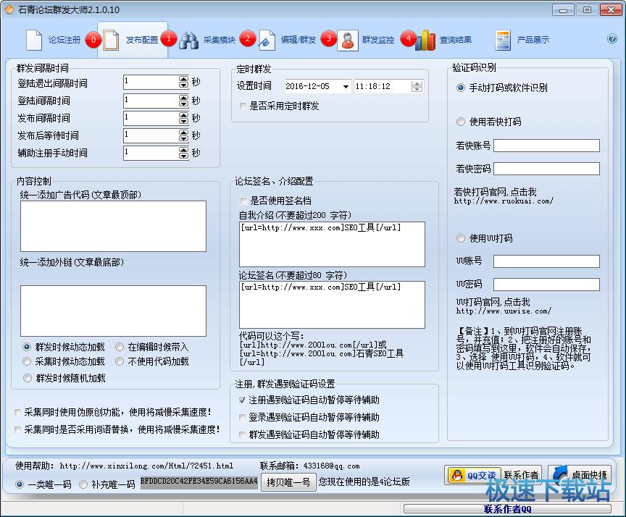626x517 pixels.
Task: Increase the 登陆退出间隔时间 seconds value
Action: pyautogui.click(x=183, y=79)
